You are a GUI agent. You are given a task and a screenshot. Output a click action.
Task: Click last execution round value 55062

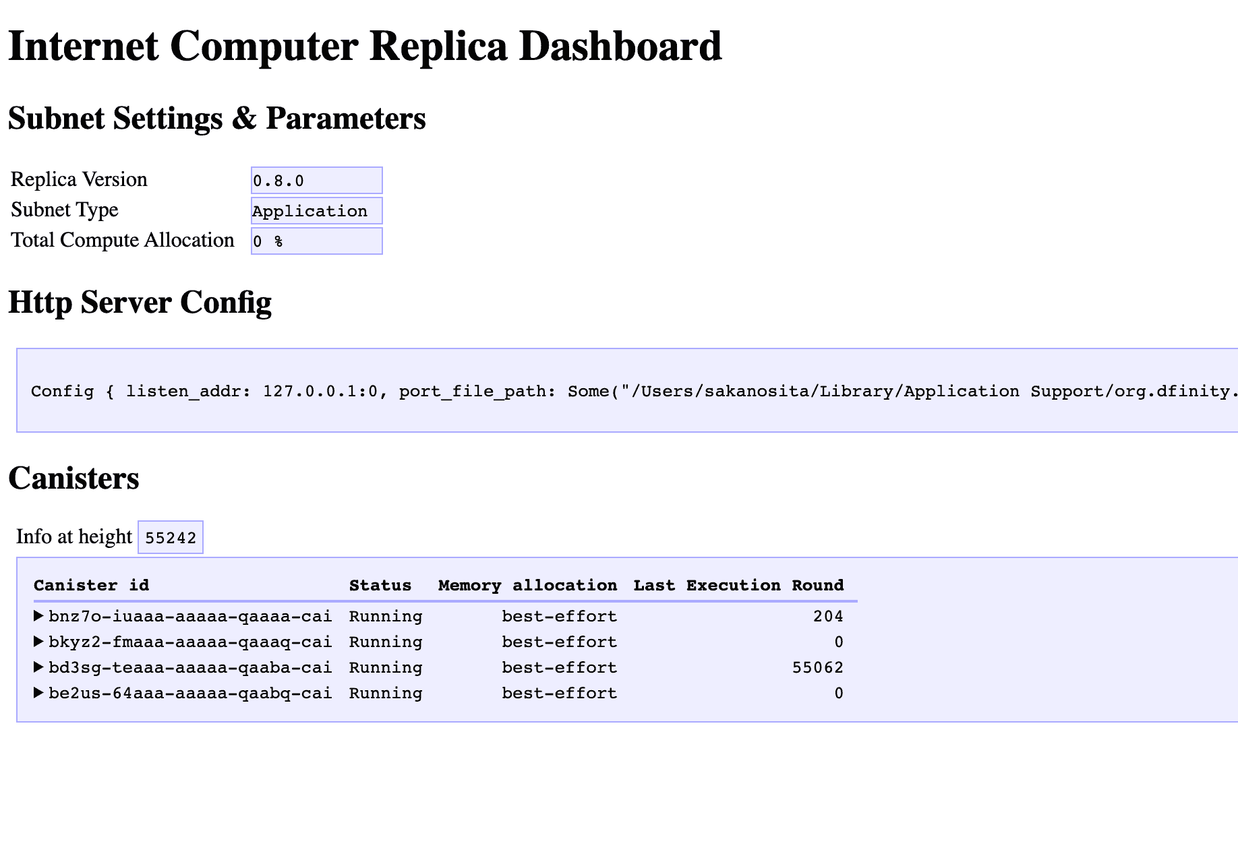(817, 667)
